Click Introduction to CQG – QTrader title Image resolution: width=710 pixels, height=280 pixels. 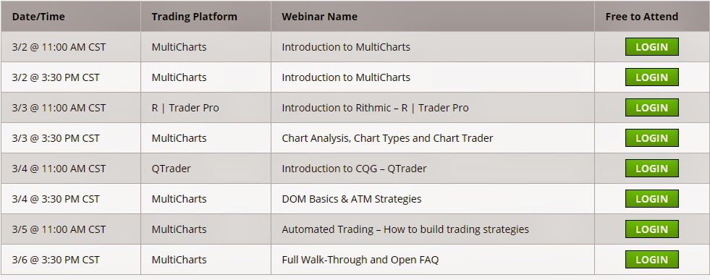[x=354, y=169]
